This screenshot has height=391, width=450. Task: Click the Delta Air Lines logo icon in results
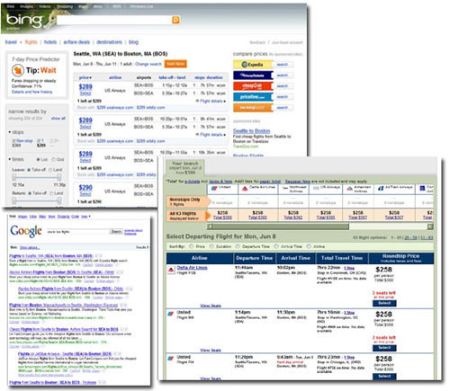click(x=171, y=271)
